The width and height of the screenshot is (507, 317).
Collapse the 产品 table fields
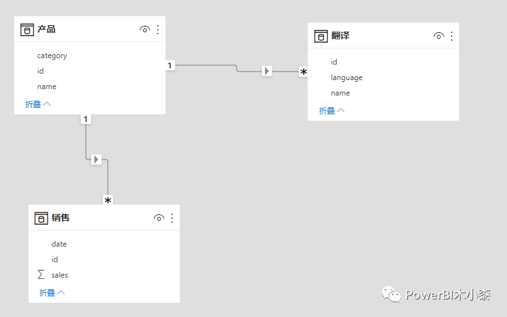38,104
